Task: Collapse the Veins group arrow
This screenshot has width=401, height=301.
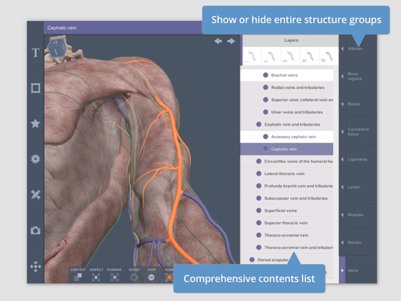Action: coord(342,271)
